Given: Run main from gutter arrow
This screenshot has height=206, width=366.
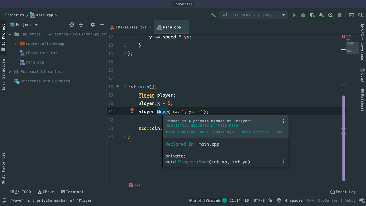Looking at the screenshot, I should click(x=118, y=86).
